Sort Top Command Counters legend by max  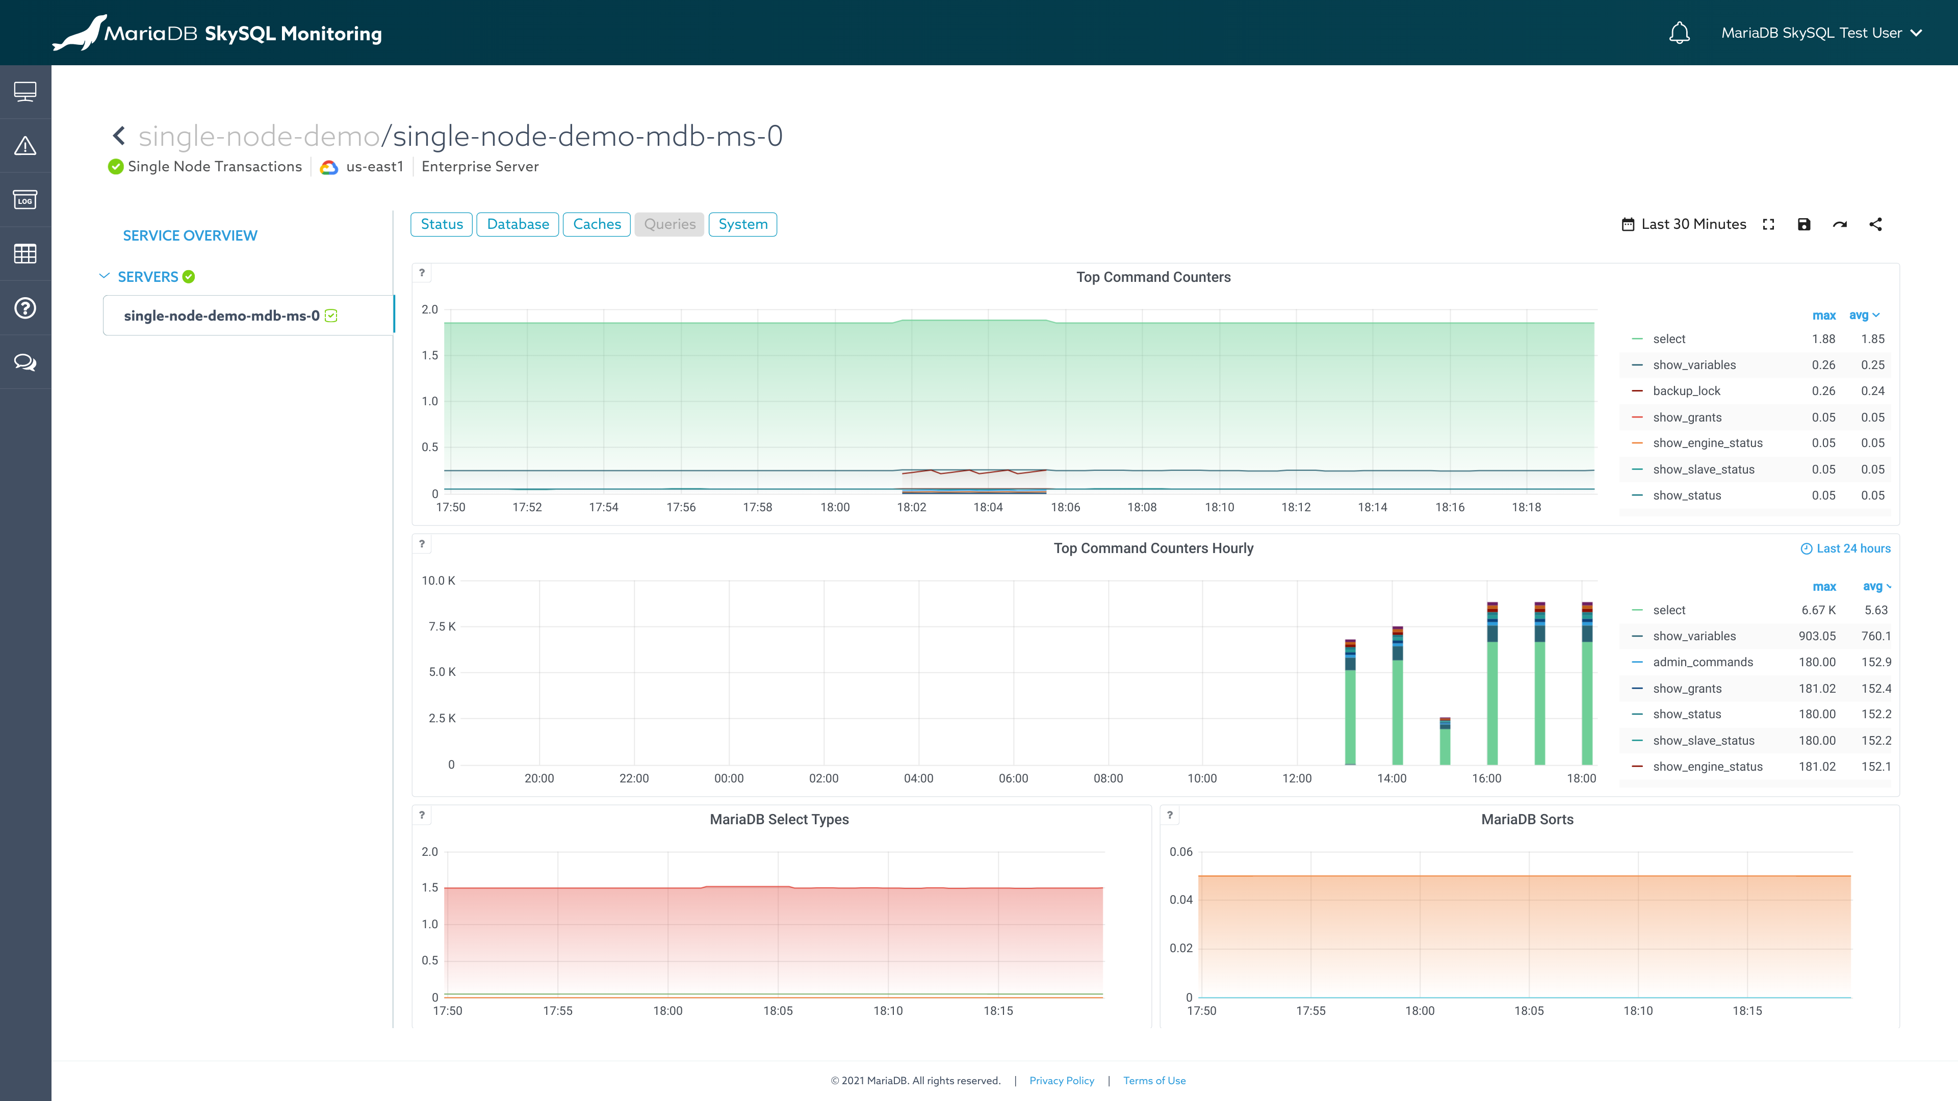[1823, 316]
